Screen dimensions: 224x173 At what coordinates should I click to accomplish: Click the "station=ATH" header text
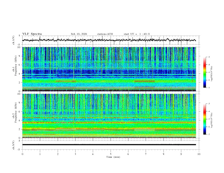[105, 34]
